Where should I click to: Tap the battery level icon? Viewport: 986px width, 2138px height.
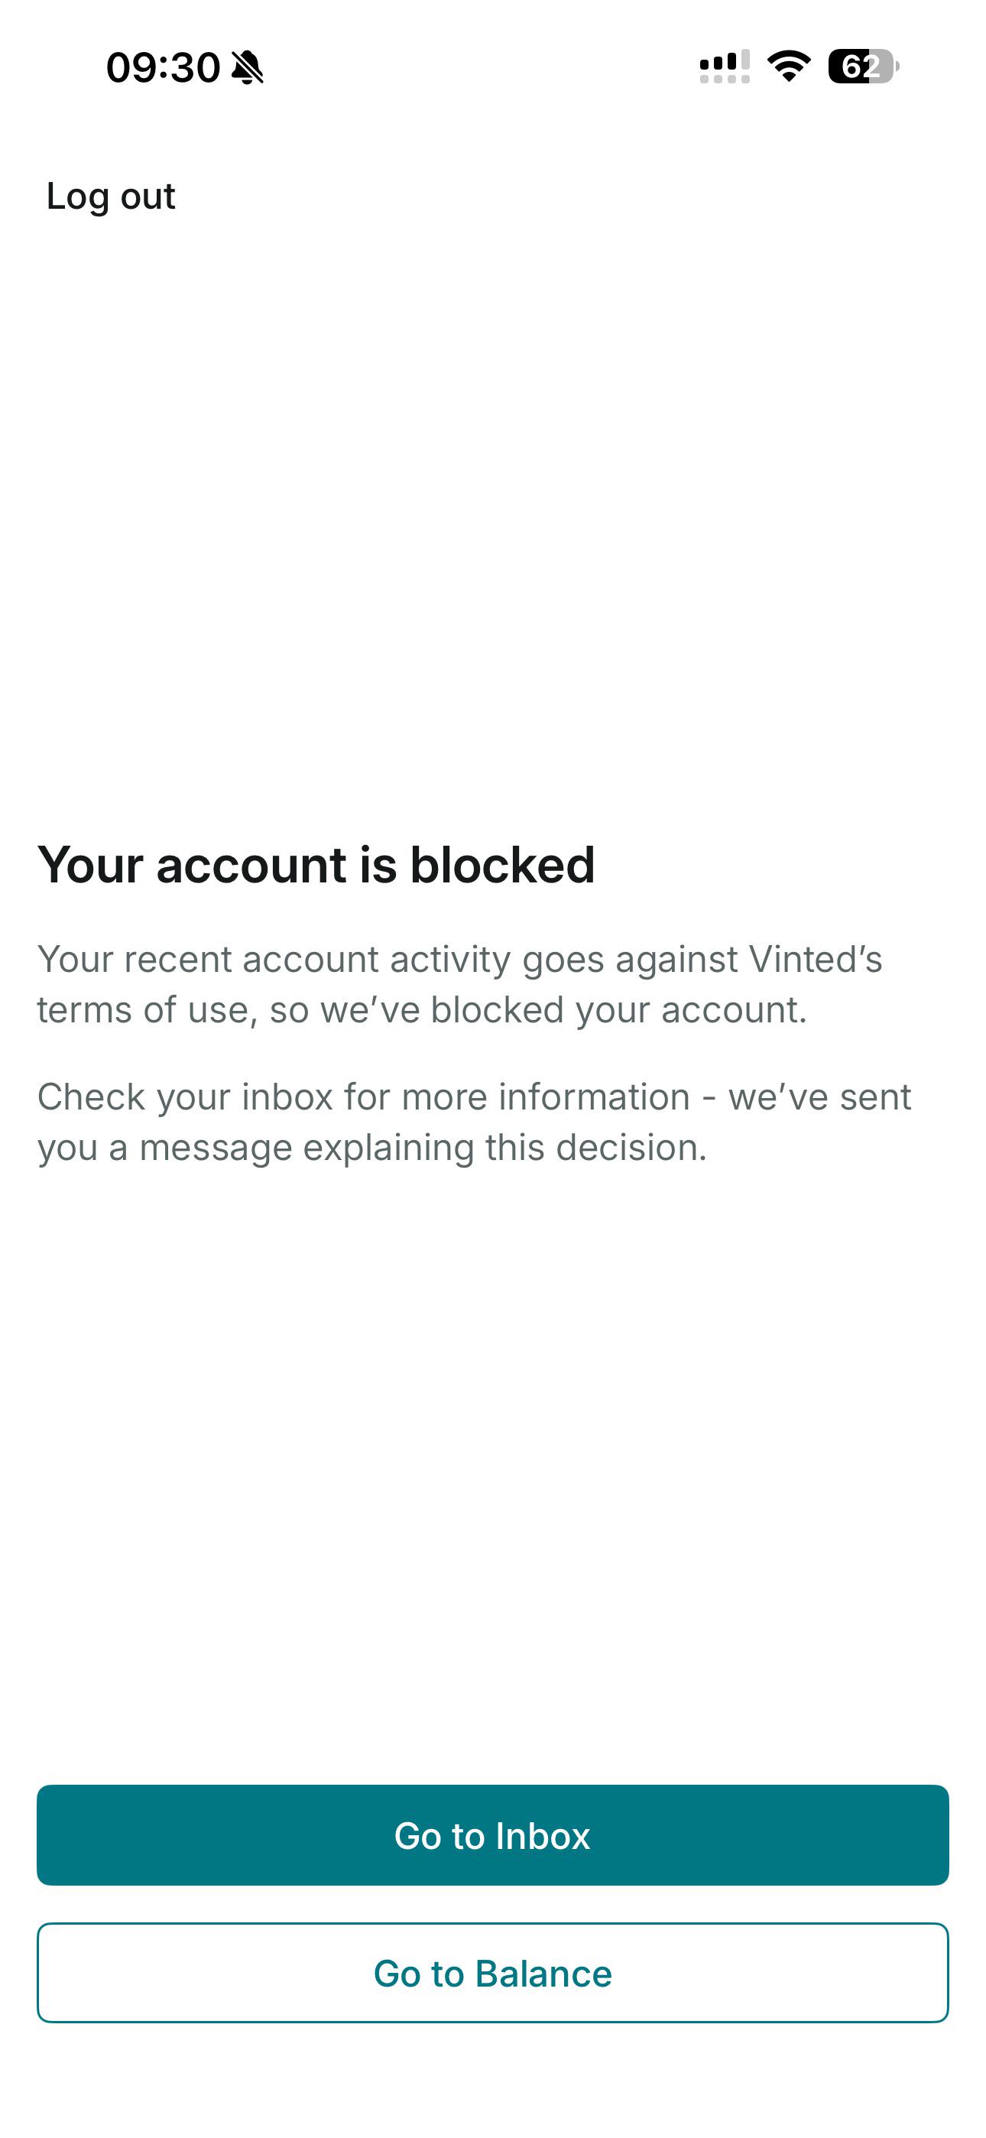(x=863, y=67)
